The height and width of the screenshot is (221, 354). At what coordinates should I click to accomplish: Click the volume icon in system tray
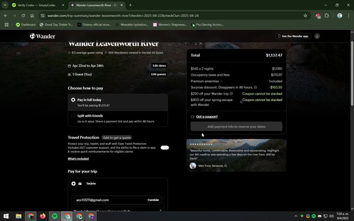point(331,216)
